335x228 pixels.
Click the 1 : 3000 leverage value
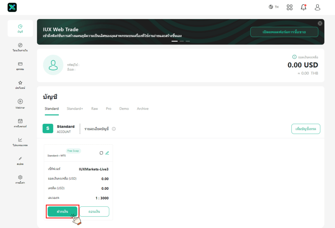coord(102,198)
